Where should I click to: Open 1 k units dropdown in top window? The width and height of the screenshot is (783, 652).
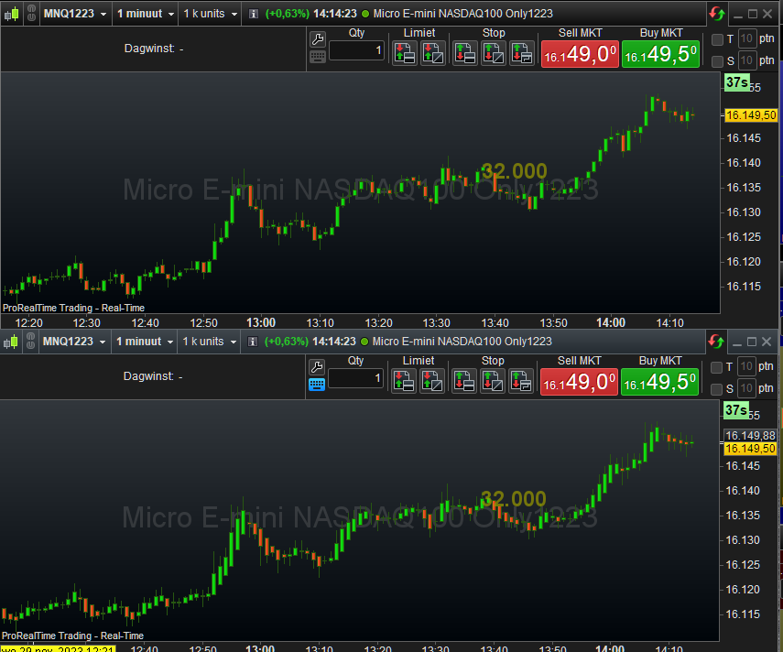(x=210, y=14)
